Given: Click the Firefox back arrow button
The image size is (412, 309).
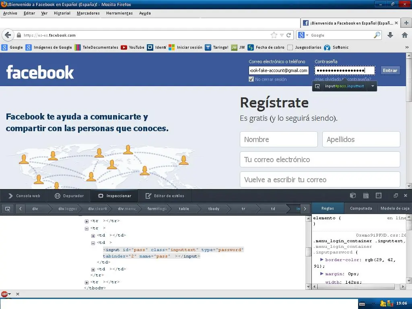Looking at the screenshot, I should click(8, 35).
